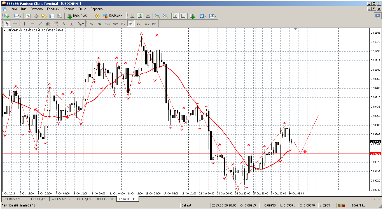Open the Market Watch window

[x=28, y=16]
